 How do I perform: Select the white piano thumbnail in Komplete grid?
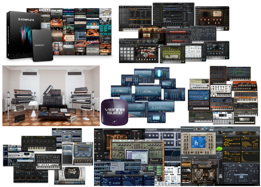point(105,13)
